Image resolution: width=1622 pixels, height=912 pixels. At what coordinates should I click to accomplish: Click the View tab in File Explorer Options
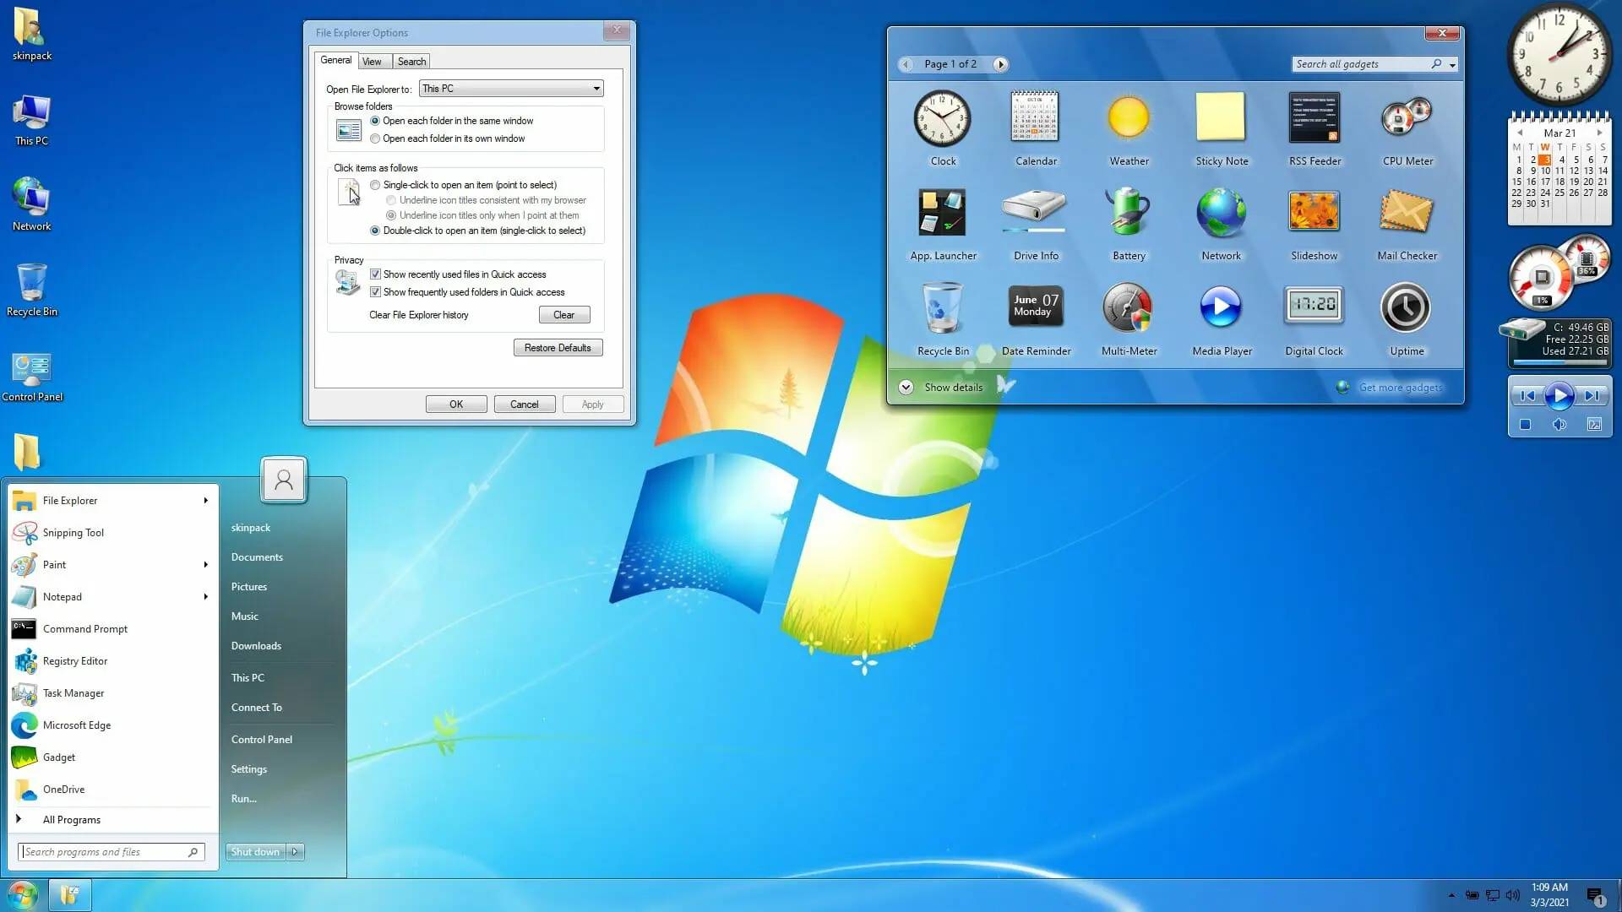pos(372,62)
